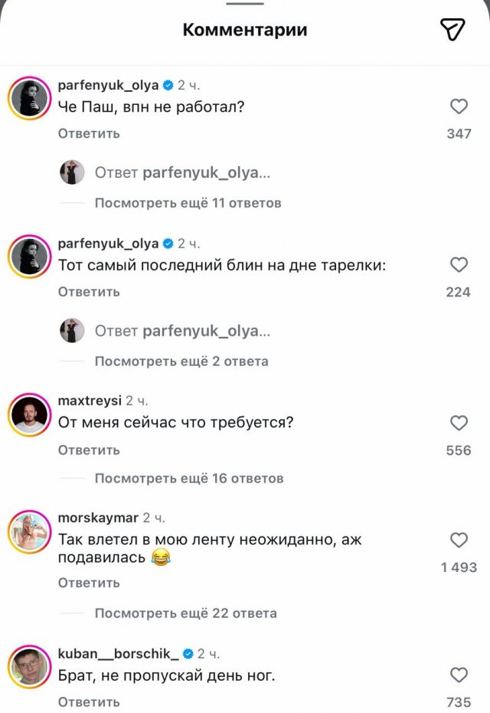Open the 'Комментарии' header title
The image size is (490, 713).
(x=243, y=30)
